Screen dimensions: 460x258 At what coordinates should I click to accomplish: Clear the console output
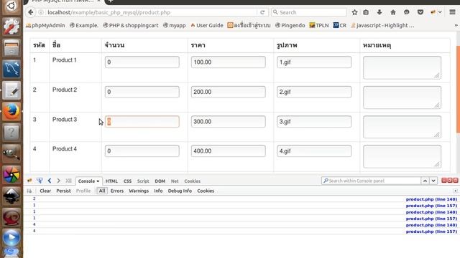tap(45, 191)
